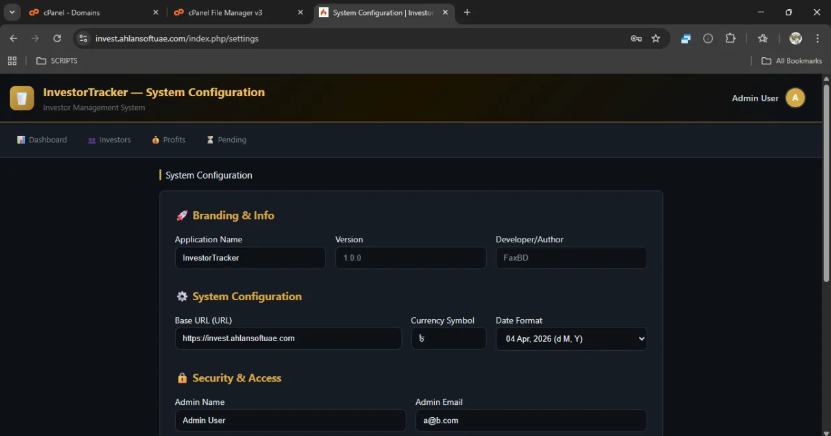
Task: Switch to the cPanel - Domains tab
Action: click(94, 12)
